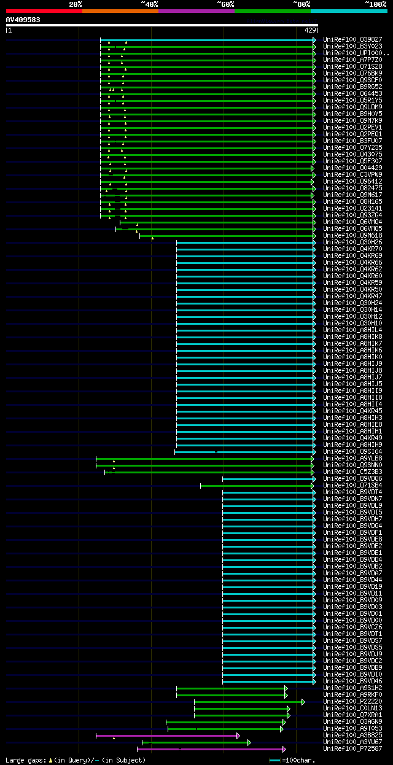Click hit label UniRef100_Q6VMQ5
This screenshot has width=393, height=765.
point(352,229)
